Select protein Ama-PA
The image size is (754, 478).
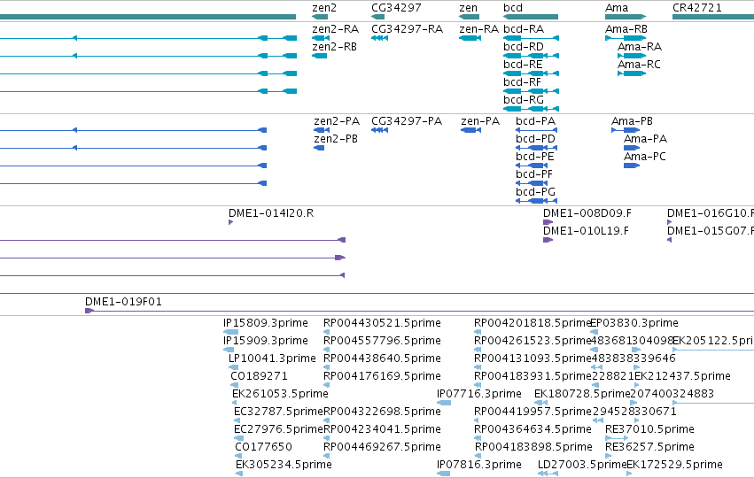pos(632,148)
